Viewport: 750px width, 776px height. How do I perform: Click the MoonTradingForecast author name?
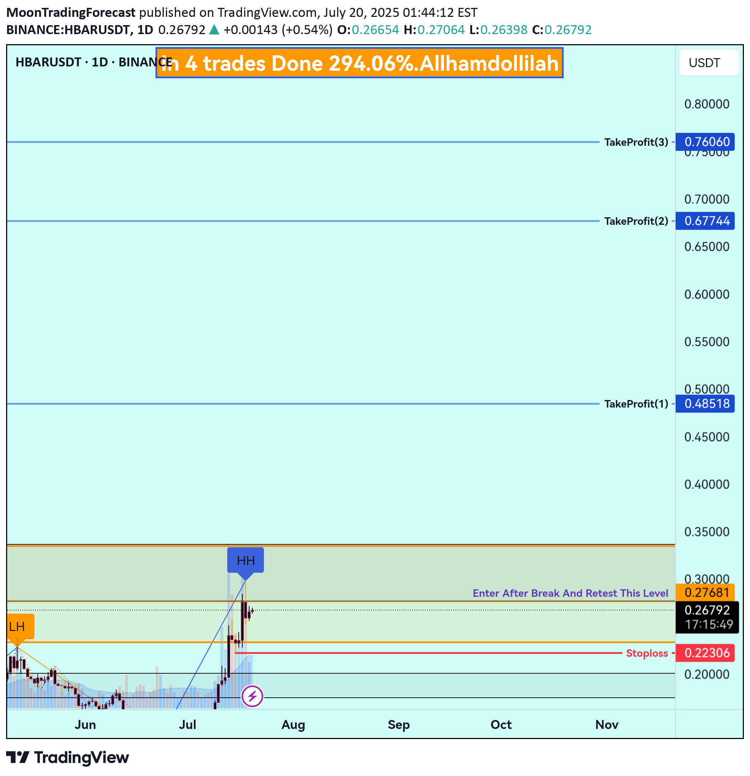pos(71,13)
